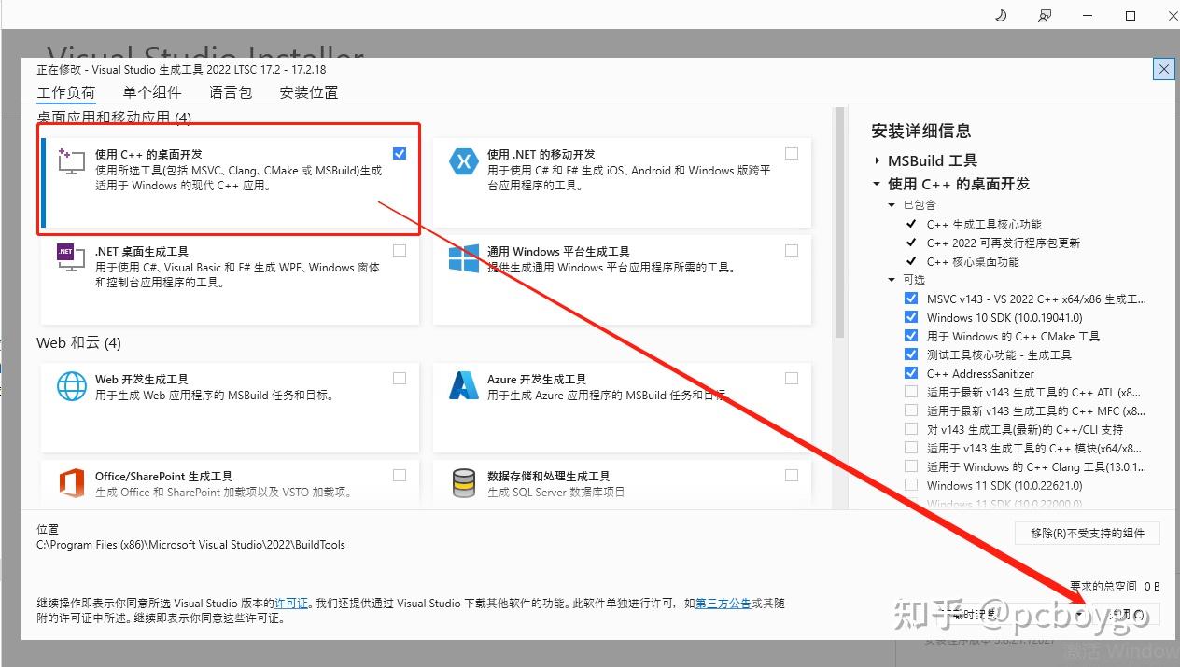Click the 移除(R)不受支持的组件 button
Viewport: 1180px width, 667px height.
1088,533
